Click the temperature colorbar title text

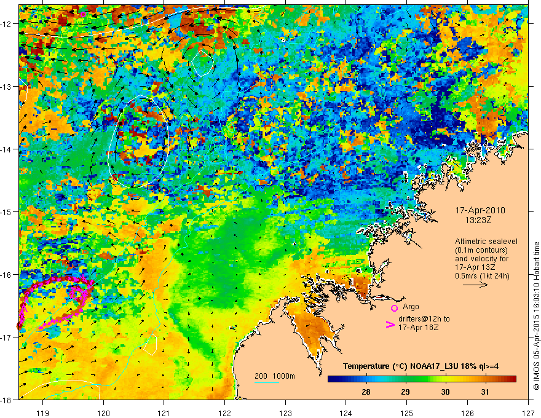[x=421, y=366]
